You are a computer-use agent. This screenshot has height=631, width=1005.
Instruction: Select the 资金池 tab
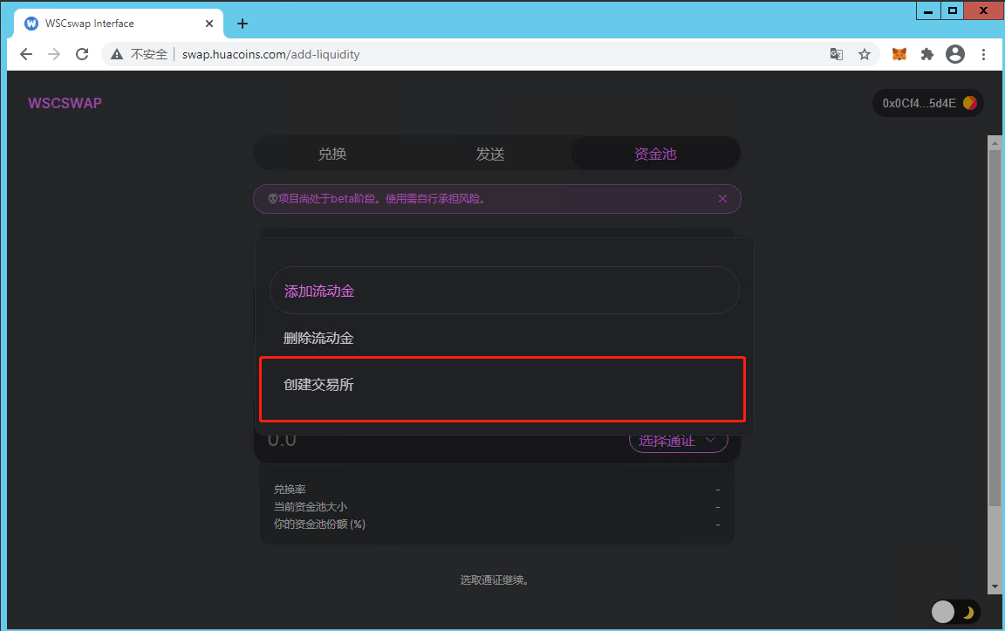(655, 154)
